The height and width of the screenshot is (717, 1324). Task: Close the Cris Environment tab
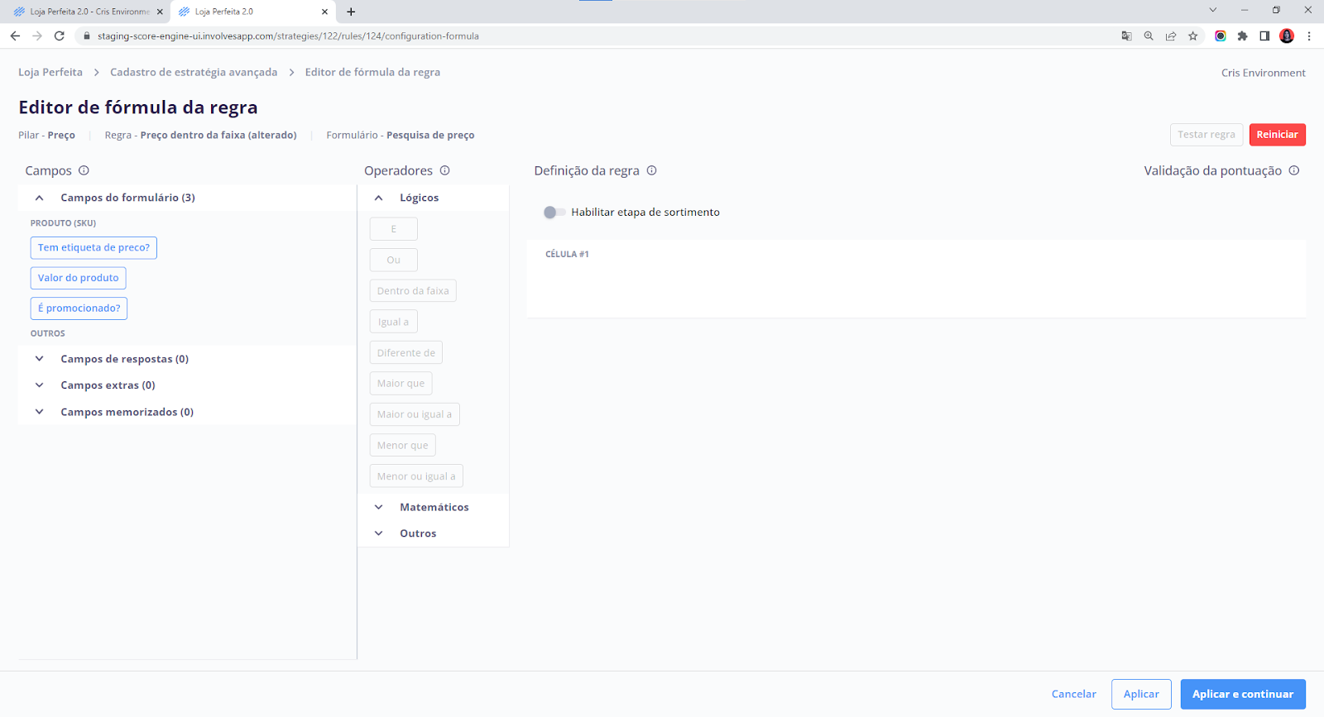click(x=160, y=12)
